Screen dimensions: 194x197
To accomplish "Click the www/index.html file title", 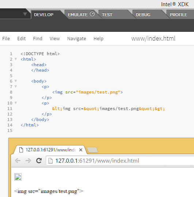I will [x=153, y=38].
